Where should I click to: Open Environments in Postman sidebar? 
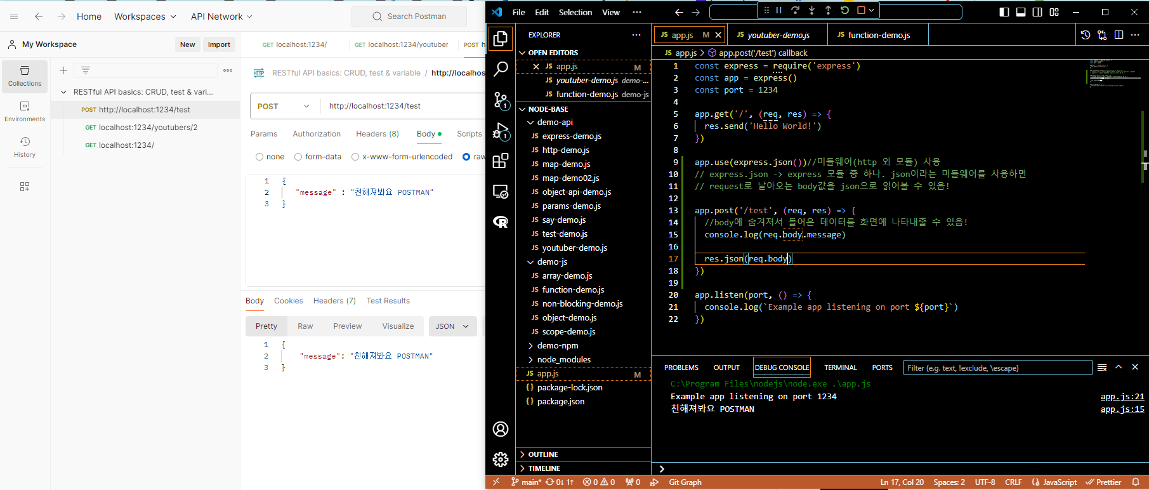(25, 112)
